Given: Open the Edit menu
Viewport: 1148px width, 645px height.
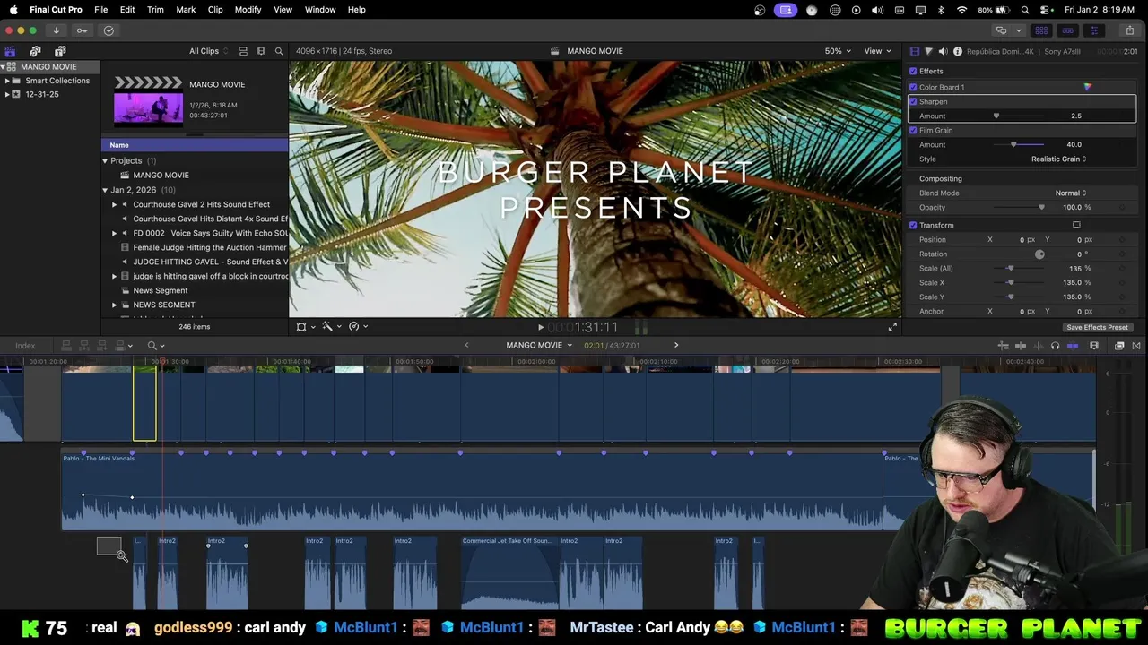Looking at the screenshot, I should 127,10.
